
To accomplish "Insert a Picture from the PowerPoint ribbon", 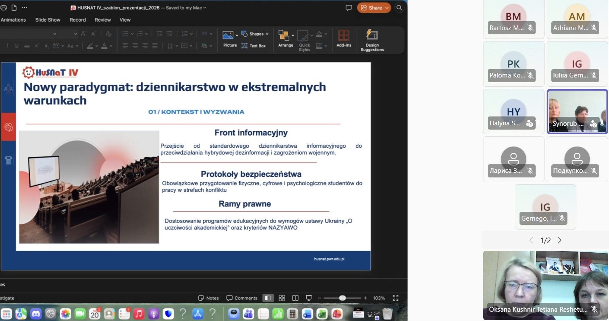I will click(230, 39).
